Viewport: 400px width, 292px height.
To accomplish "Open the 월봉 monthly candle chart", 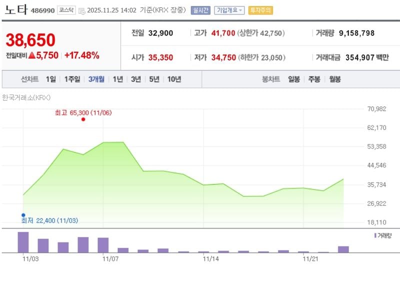I will (334, 79).
